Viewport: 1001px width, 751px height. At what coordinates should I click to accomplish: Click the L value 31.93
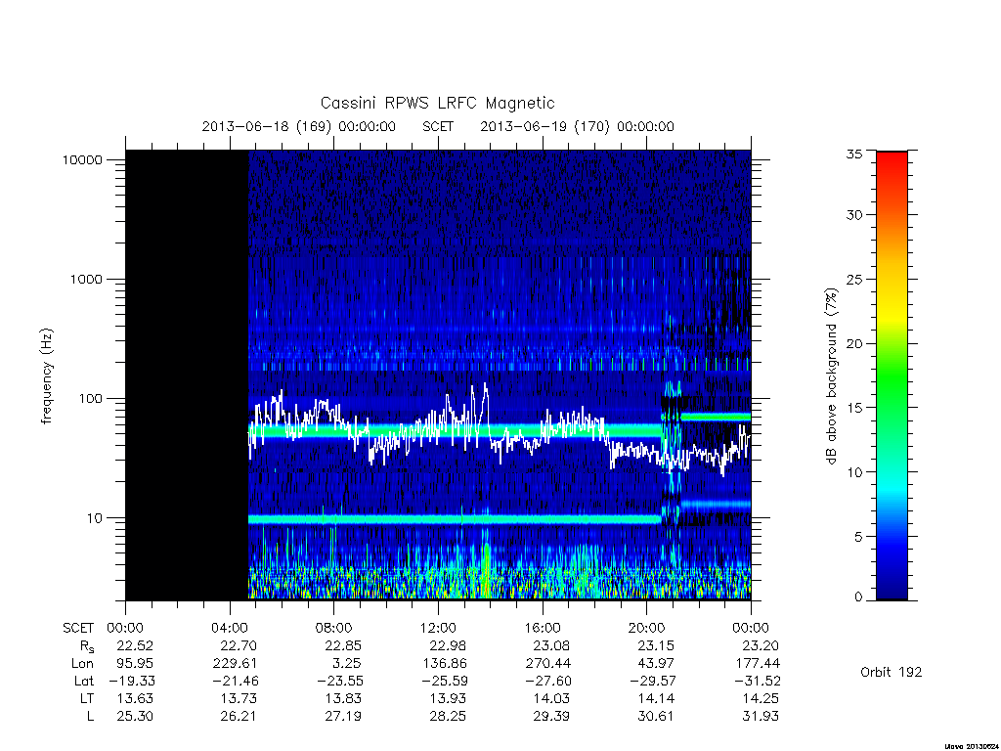coord(761,717)
